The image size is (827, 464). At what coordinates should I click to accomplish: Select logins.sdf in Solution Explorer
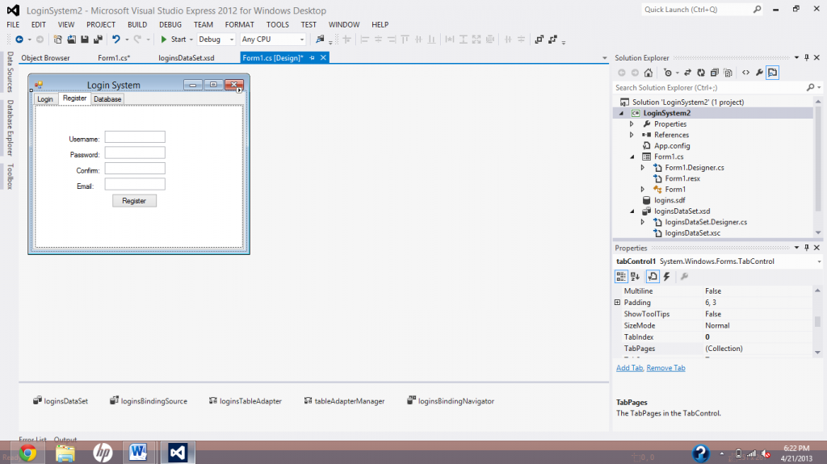[x=669, y=200]
